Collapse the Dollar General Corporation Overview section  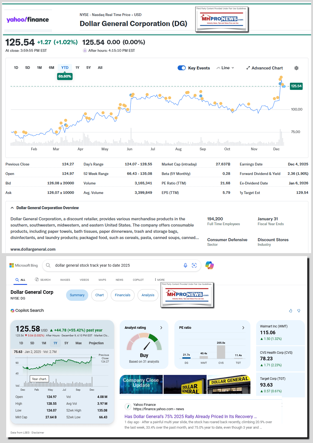(12, 208)
